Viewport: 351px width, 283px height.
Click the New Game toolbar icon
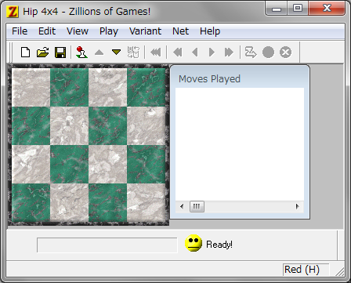coord(25,53)
